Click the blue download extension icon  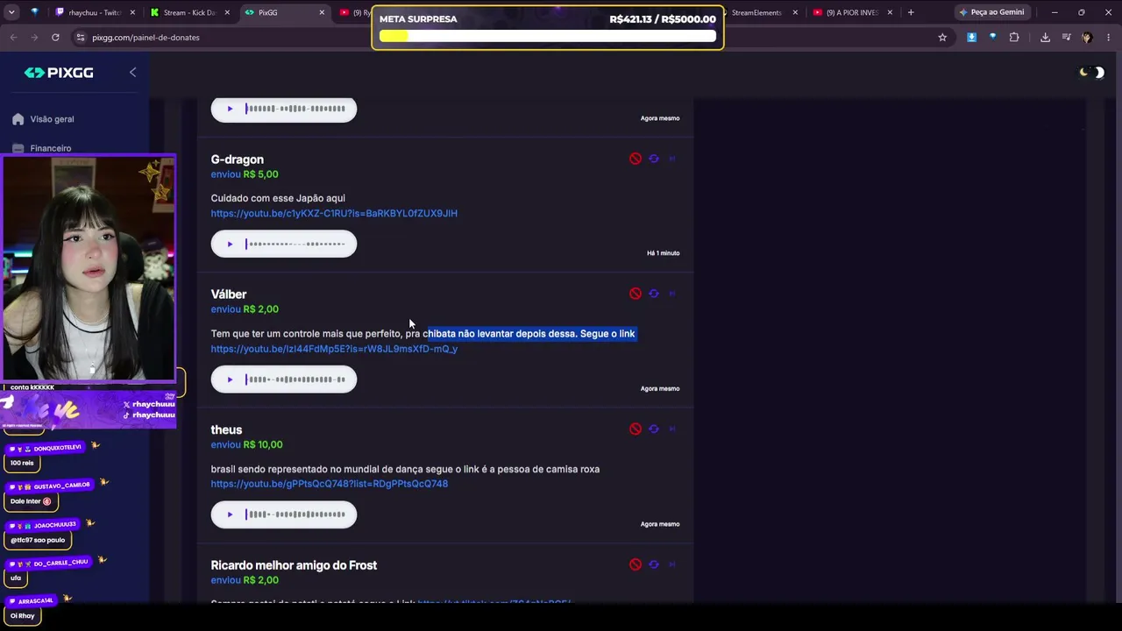971,38
